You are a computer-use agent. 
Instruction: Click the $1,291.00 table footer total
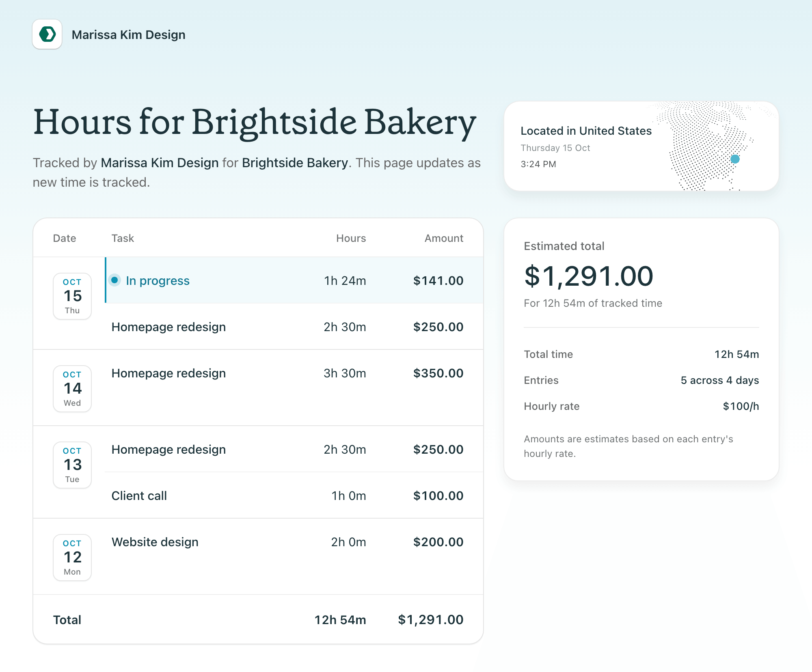point(430,620)
